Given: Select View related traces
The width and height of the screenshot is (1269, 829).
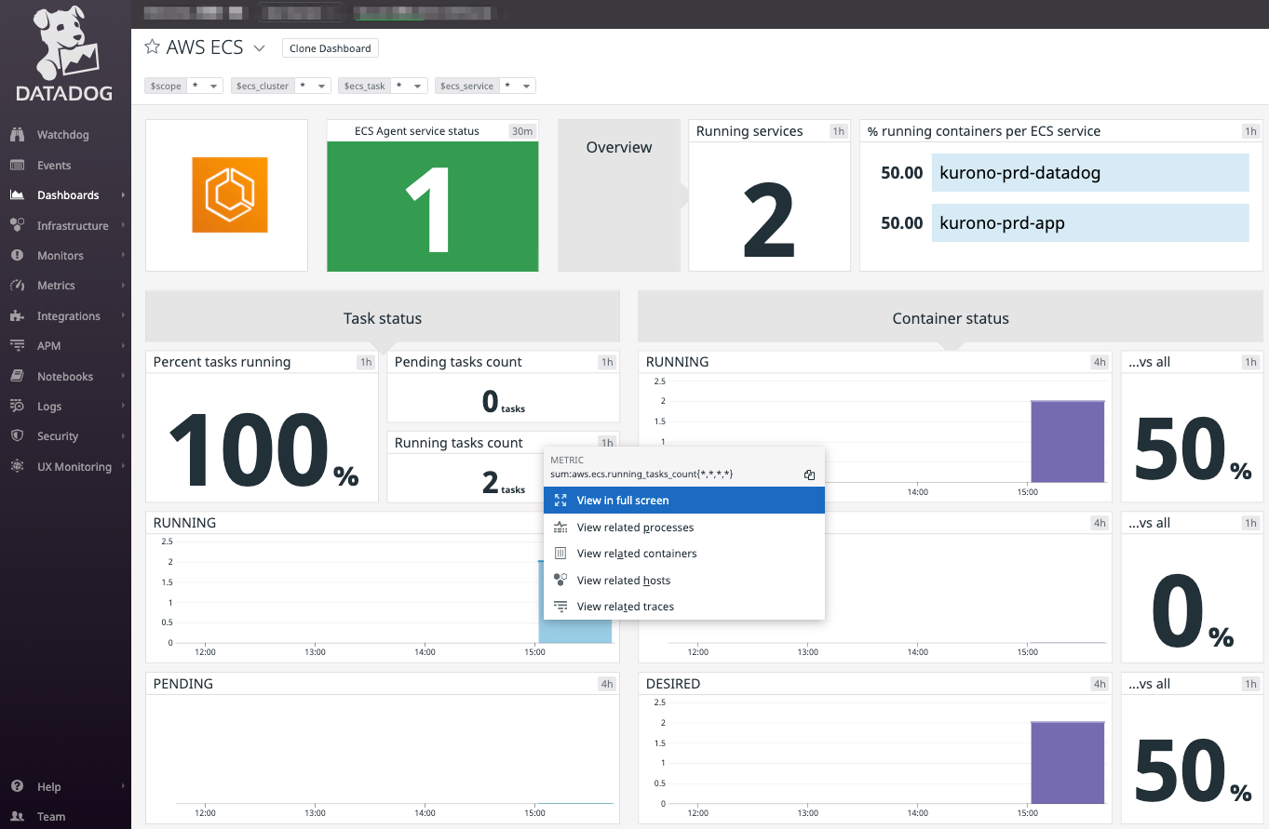Looking at the screenshot, I should coord(684,606).
